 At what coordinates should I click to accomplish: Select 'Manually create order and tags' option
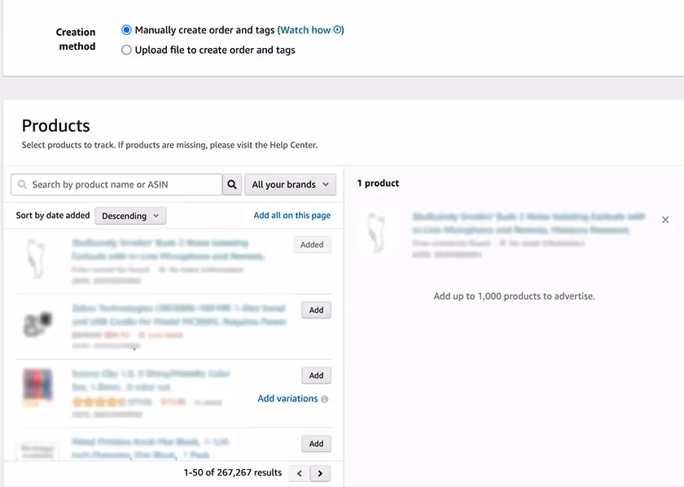point(126,29)
